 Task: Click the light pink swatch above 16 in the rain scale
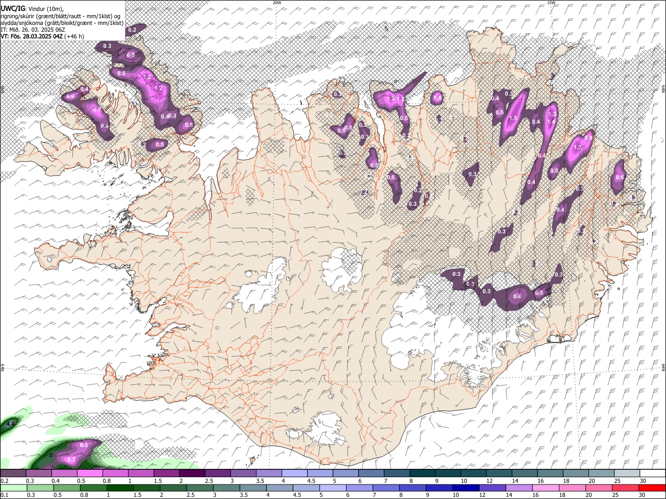pyautogui.click(x=545, y=488)
